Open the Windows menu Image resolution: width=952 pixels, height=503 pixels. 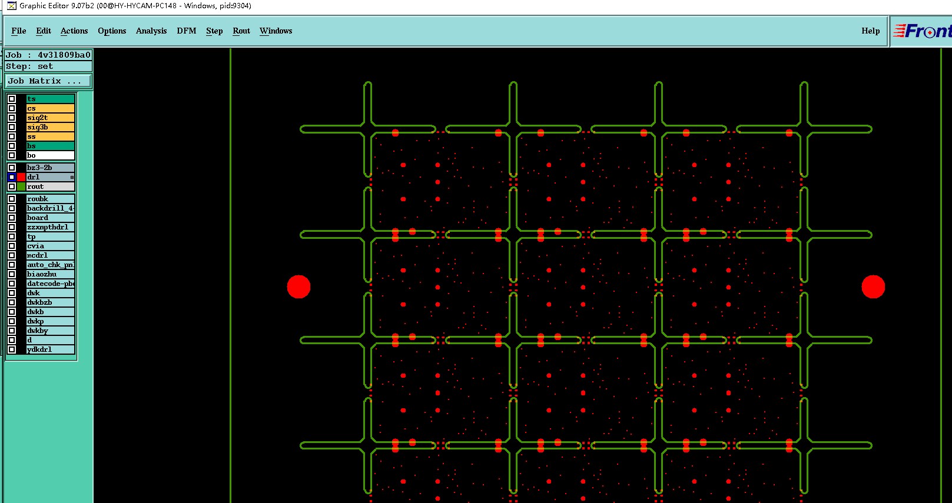tap(276, 31)
